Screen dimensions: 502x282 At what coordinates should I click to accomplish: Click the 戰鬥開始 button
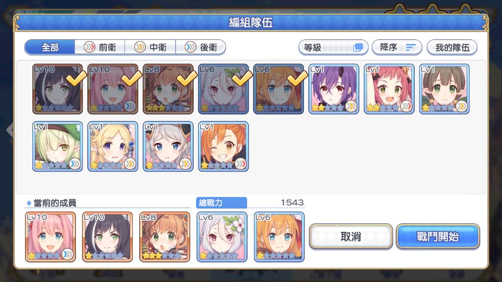(438, 236)
